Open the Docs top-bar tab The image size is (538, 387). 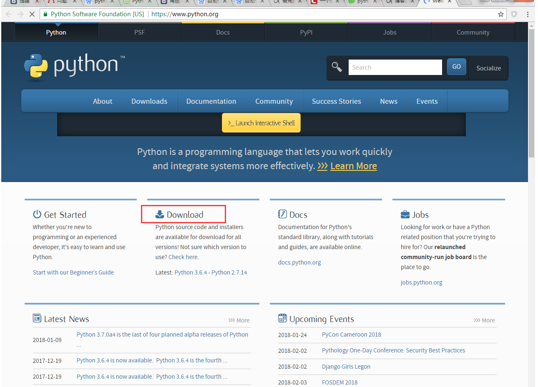(223, 32)
